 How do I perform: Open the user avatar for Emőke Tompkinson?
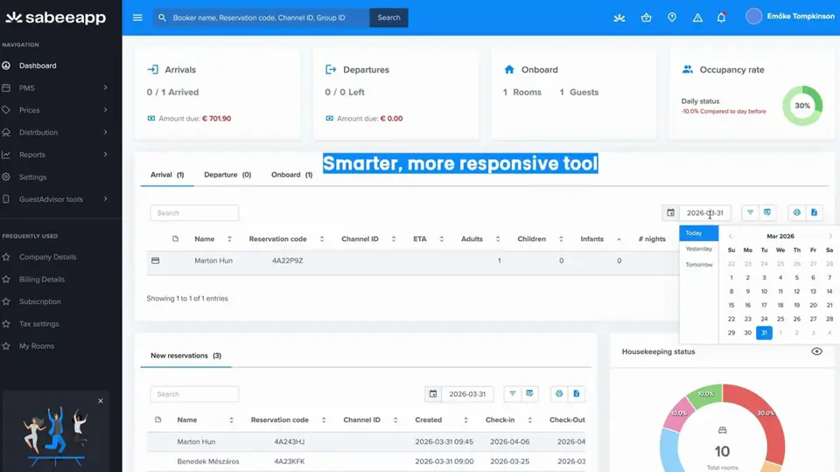(753, 17)
